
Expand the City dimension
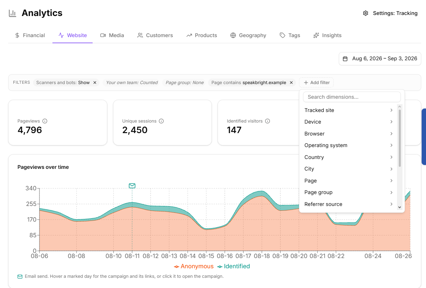point(349,169)
